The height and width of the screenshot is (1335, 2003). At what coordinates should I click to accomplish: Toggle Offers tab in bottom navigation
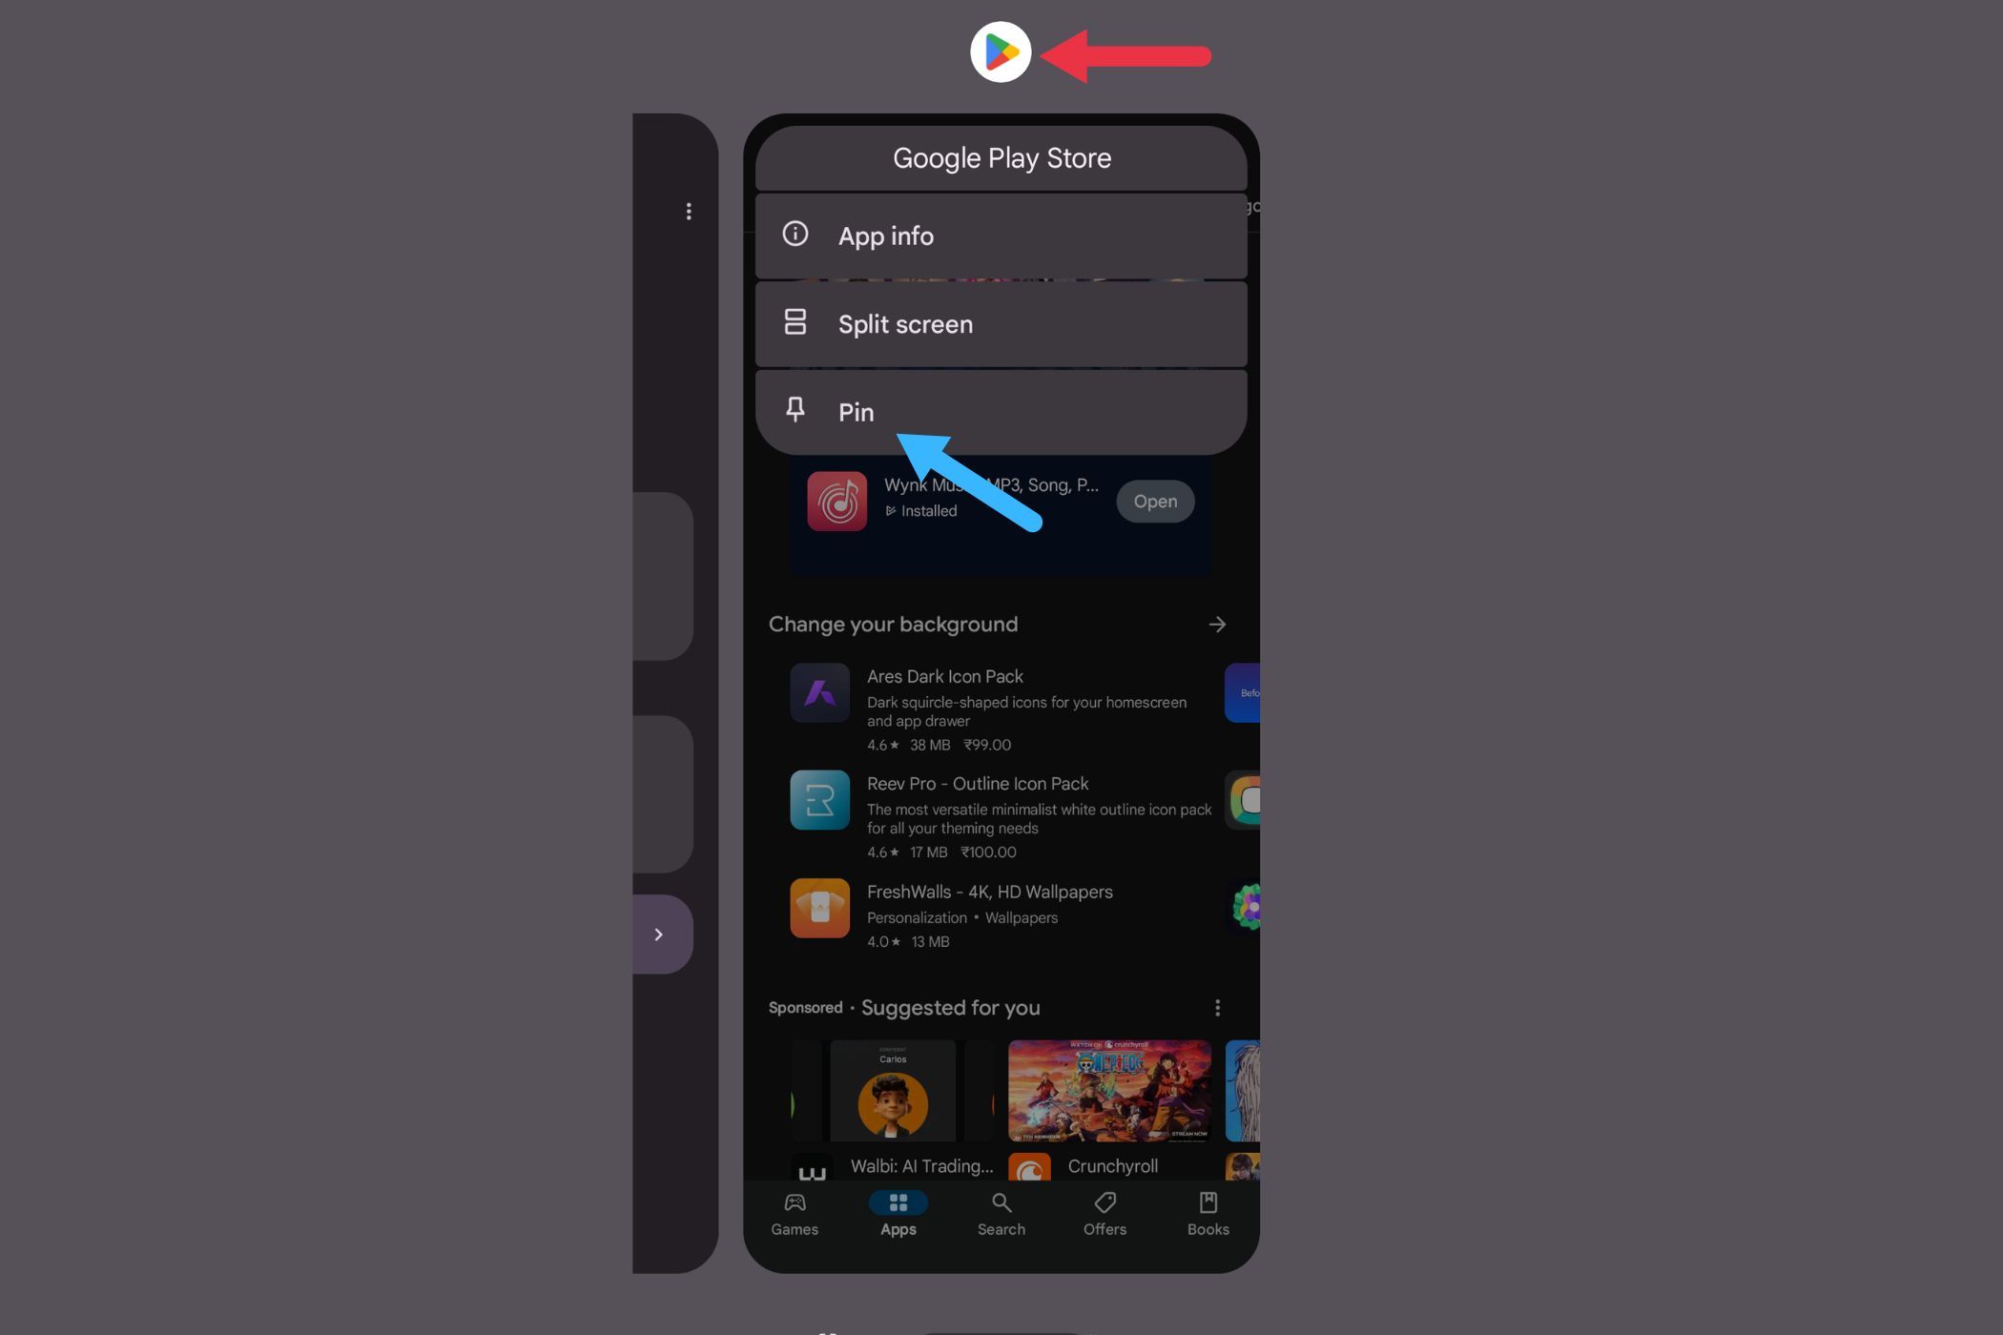1103,1213
